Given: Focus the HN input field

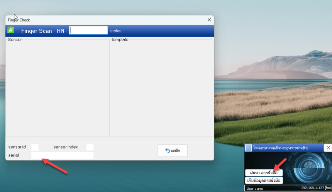Looking at the screenshot, I should point(88,31).
